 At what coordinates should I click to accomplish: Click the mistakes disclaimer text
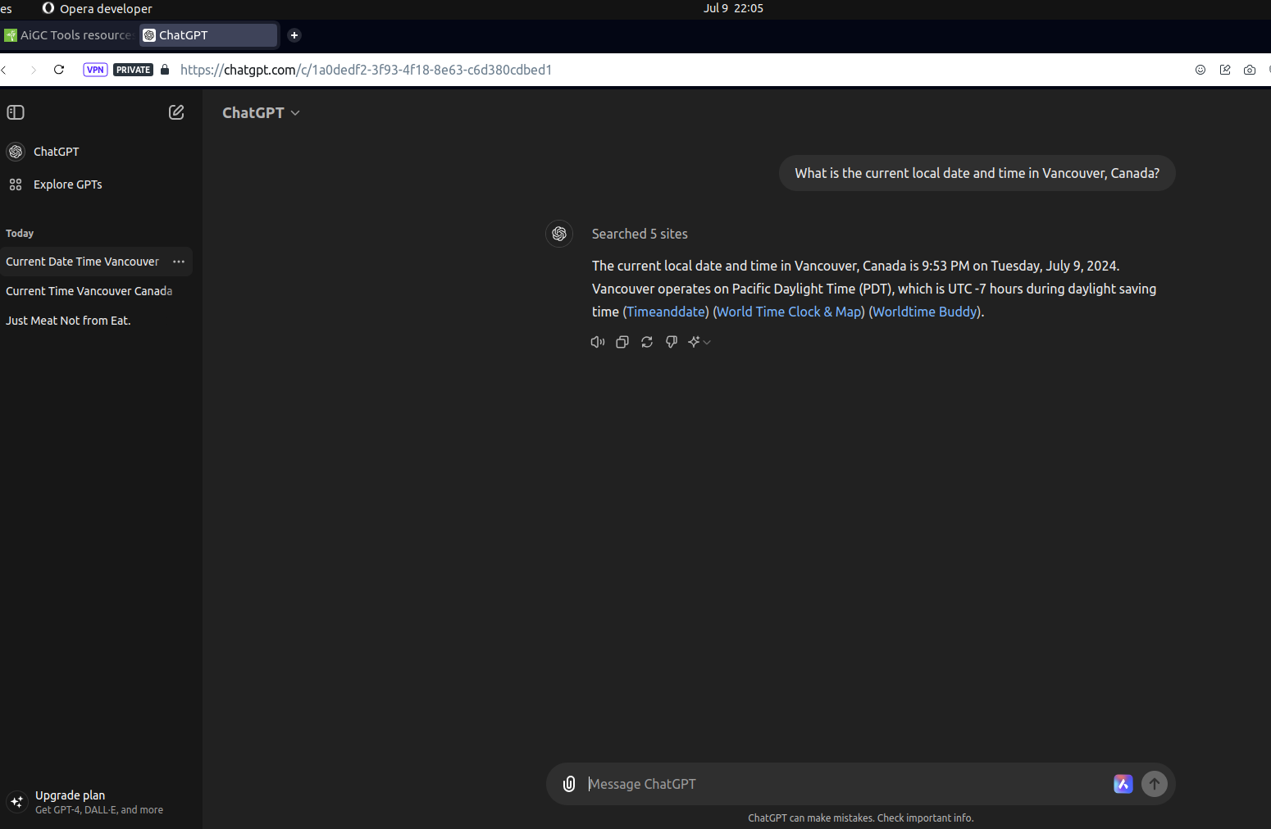[x=861, y=818]
